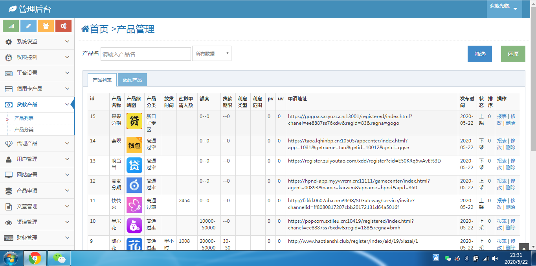Image resolution: width=536 pixels, height=266 pixels.
Task: Click the scroll-to-top arrow icon
Action: pos(524,248)
